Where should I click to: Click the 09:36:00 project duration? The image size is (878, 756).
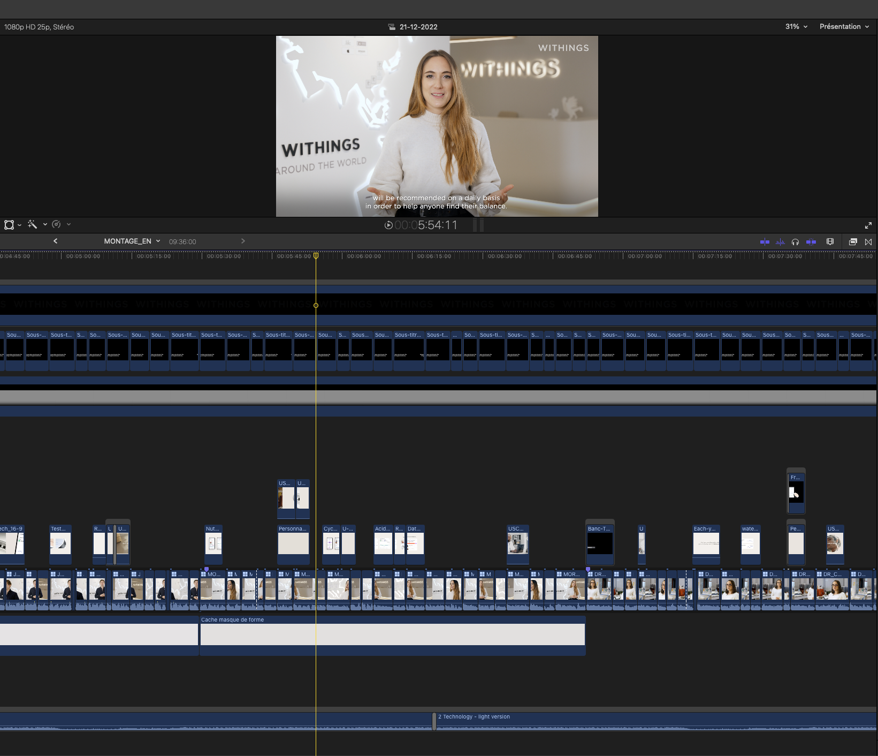(x=182, y=241)
